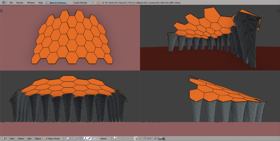
Task: Click the Mem:50.28M statistic
Action: [x=167, y=3]
